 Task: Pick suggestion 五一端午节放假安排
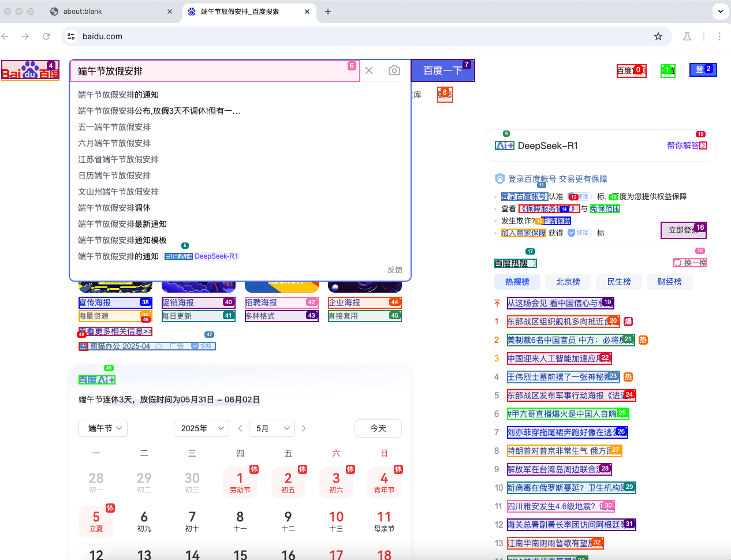240,127
